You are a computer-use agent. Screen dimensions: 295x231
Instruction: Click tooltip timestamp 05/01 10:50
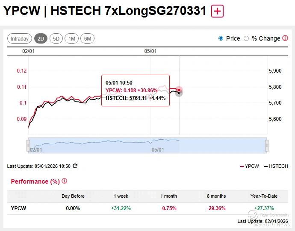click(119, 83)
